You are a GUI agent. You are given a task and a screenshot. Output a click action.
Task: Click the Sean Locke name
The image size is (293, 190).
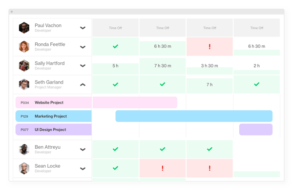[47, 166]
